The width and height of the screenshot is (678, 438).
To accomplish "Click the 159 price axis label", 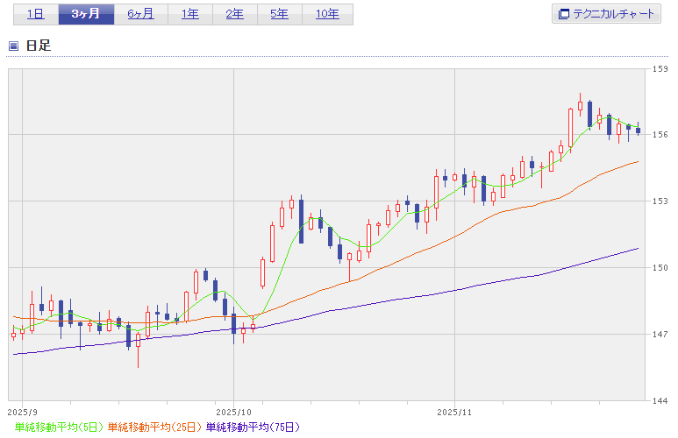I will pyautogui.click(x=660, y=69).
